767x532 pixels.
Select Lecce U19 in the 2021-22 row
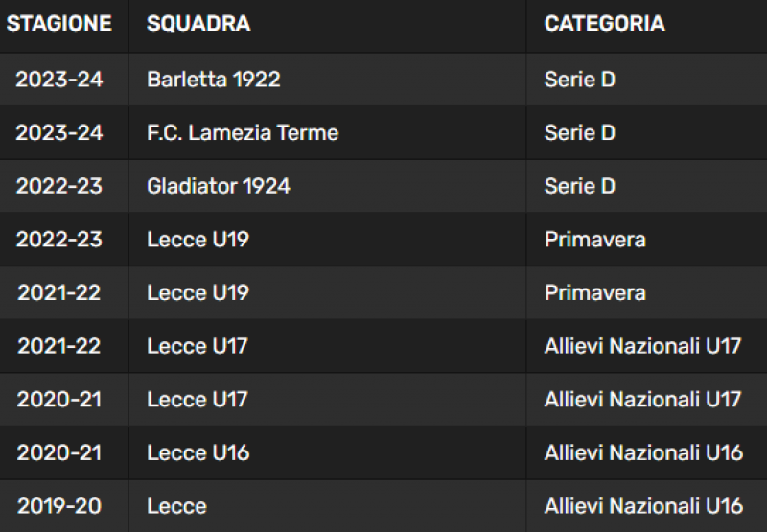point(198,292)
